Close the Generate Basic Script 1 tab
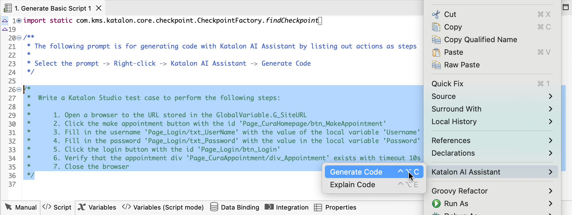Image resolution: width=572 pixels, height=215 pixels. coord(99,8)
